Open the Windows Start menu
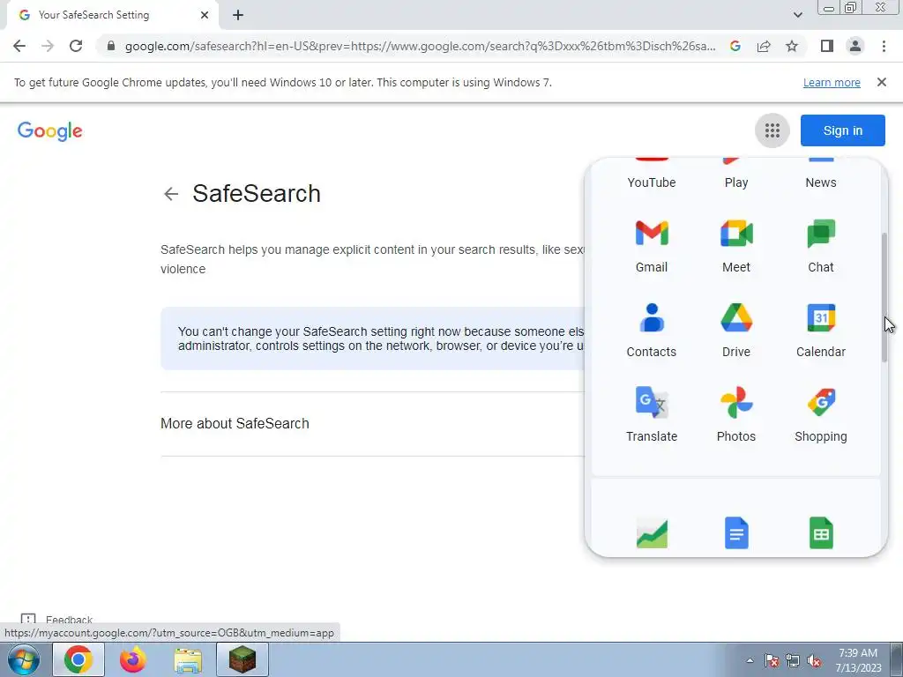 (24, 659)
